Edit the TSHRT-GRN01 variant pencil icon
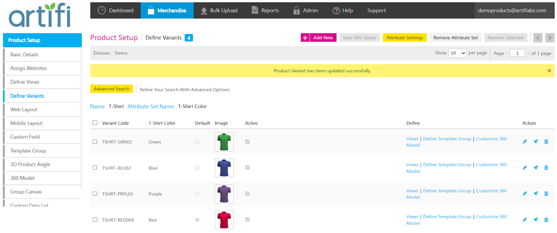This screenshot has height=233, width=557. pos(525,142)
